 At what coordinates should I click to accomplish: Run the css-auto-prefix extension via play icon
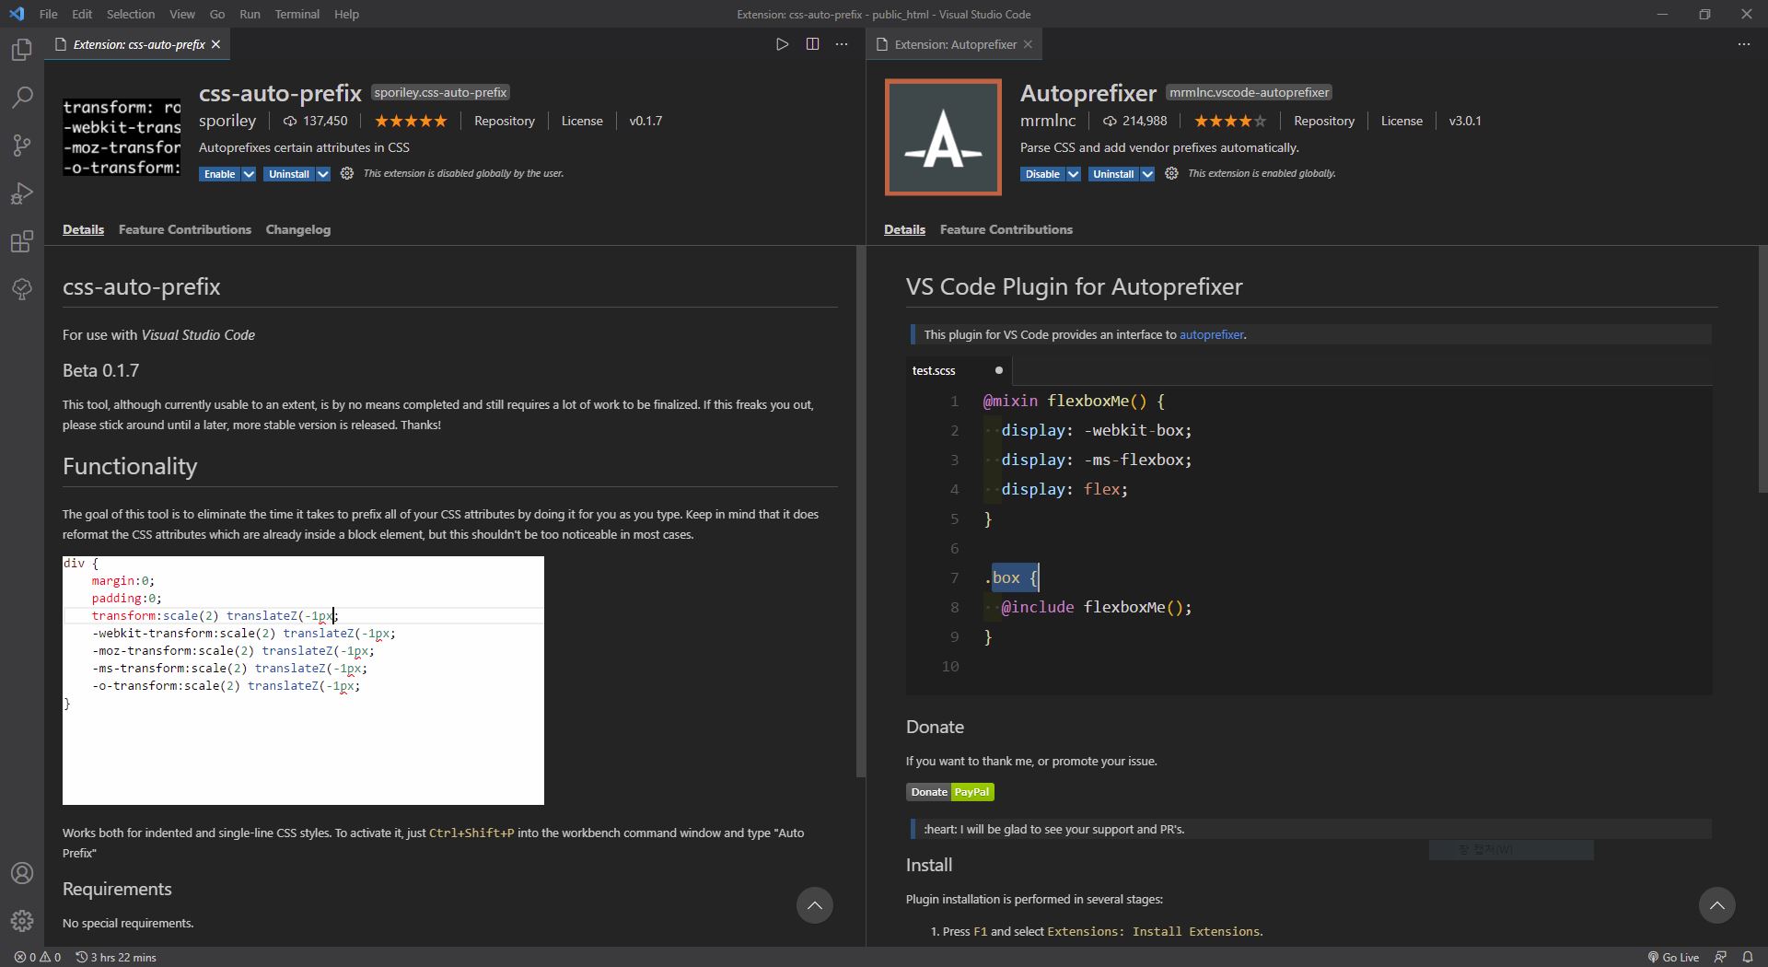tap(783, 43)
